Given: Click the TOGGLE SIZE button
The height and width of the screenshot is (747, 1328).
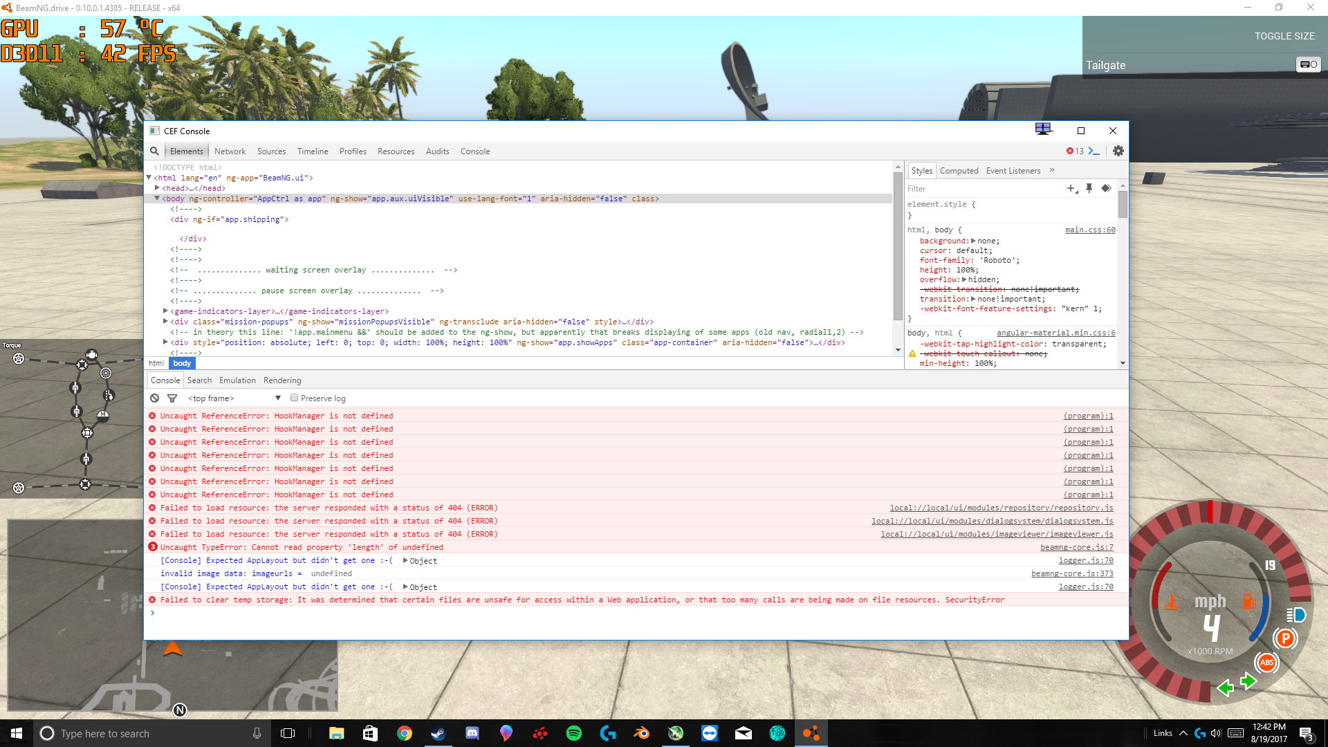Looking at the screenshot, I should (x=1284, y=36).
